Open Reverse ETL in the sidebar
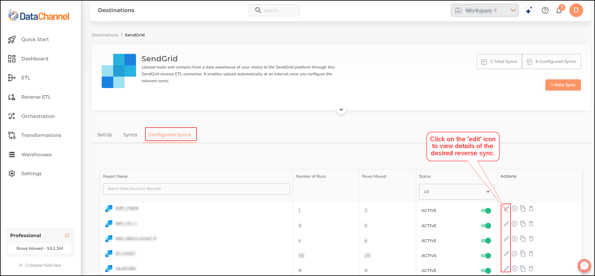 (36, 97)
